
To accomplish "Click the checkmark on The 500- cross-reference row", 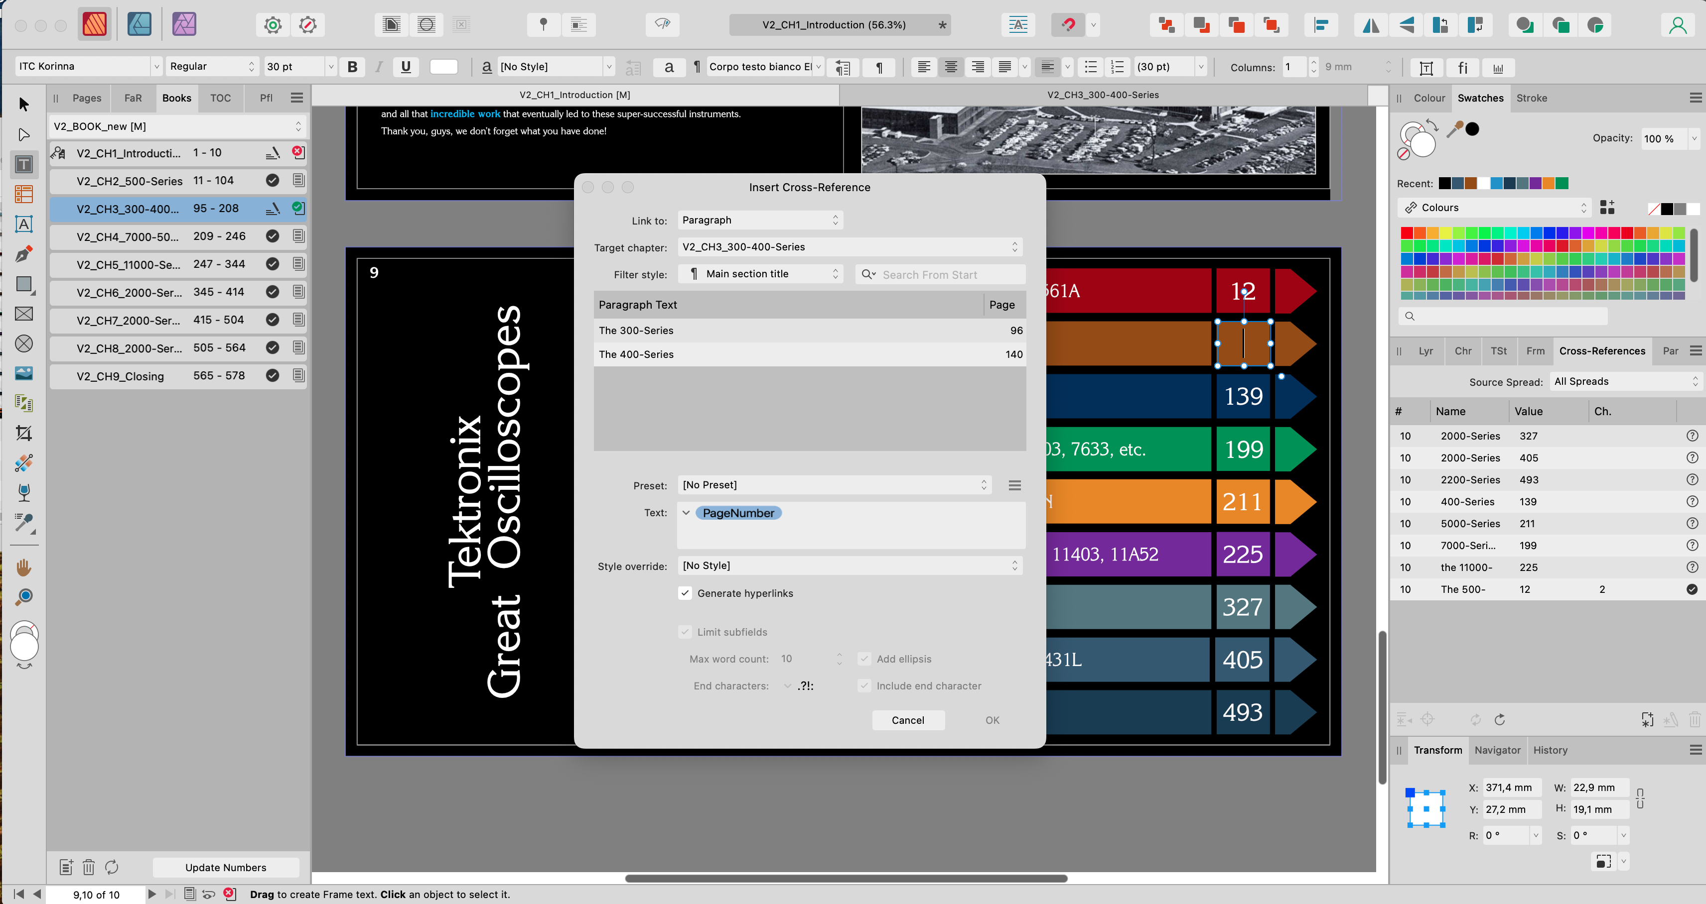I will [x=1692, y=589].
